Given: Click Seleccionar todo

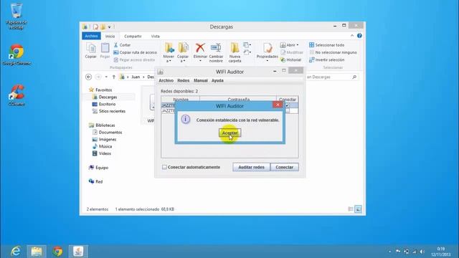Looking at the screenshot, I should 327,45.
